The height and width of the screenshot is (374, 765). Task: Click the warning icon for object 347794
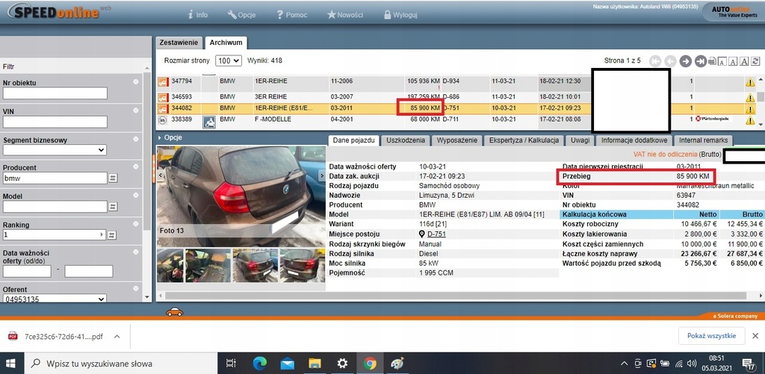pos(749,82)
